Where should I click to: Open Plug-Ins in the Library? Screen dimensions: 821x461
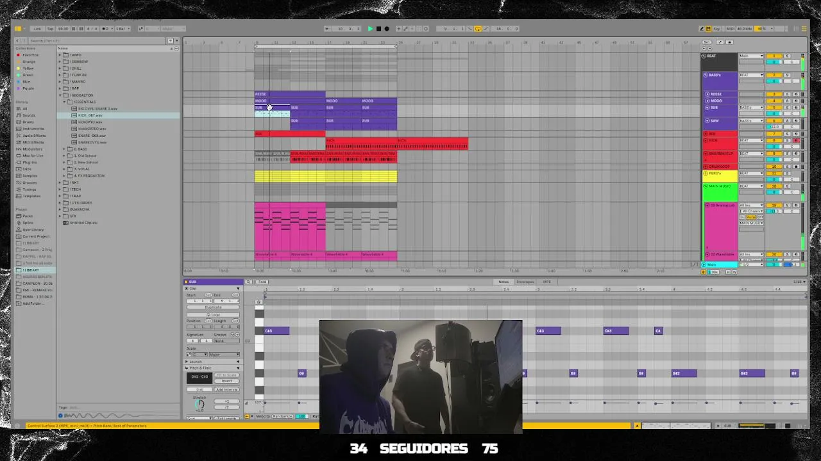click(x=30, y=162)
